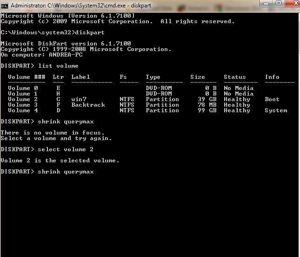This screenshot has width=300, height=257.
Task: Click the window title text 'Administrator: C:\Windows\System32\cmd.exe - diskpart'
Action: point(81,6)
